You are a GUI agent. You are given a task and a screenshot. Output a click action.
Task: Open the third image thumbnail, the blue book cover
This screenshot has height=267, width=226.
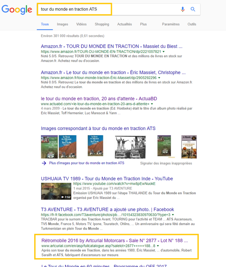point(95,146)
